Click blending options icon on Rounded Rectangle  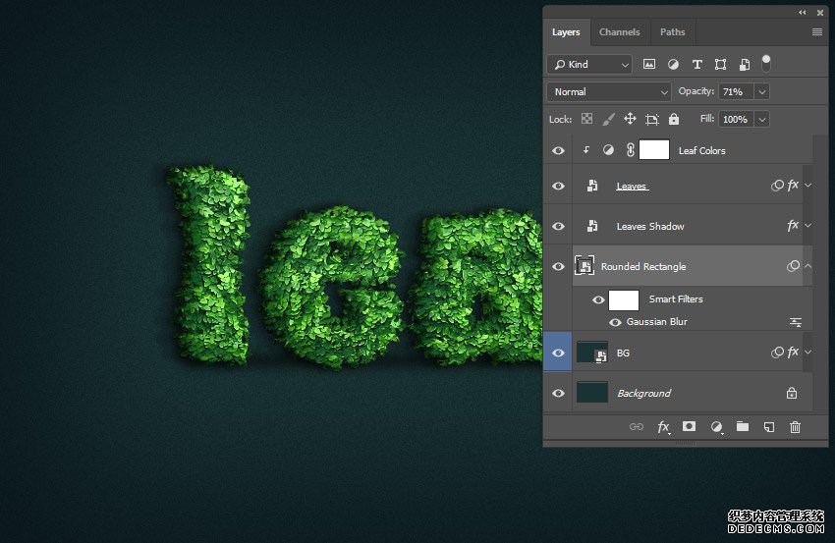point(793,266)
